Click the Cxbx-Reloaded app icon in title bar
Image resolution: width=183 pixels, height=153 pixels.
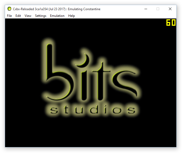click(9, 9)
